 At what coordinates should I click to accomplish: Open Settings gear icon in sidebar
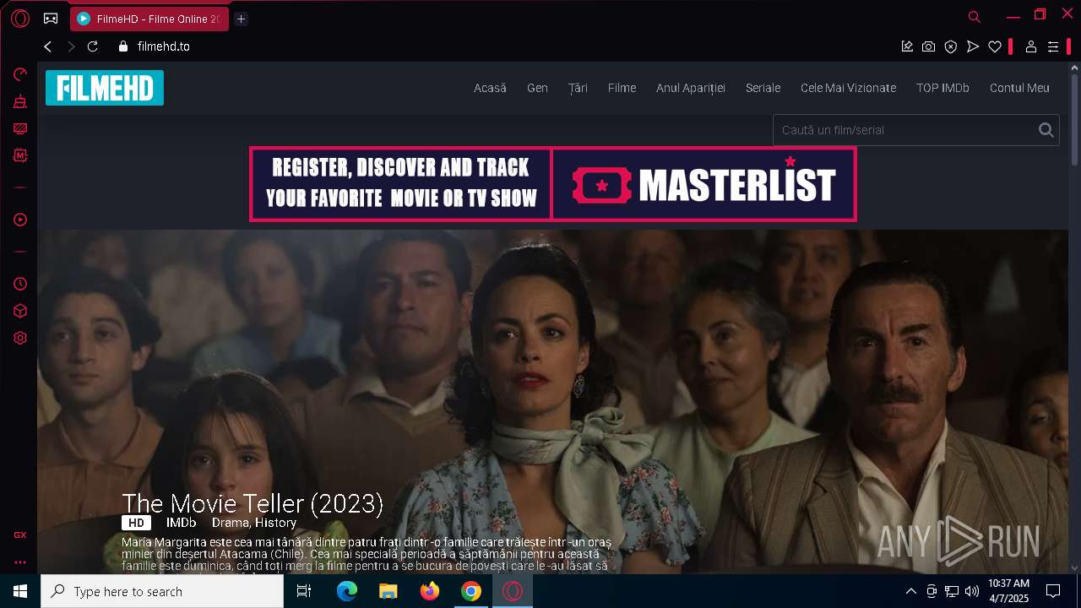20,338
